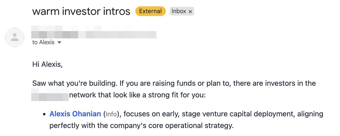Click the bullet point before Alexis Ohanian
Viewport: 340px width, 136px height.
(44, 115)
